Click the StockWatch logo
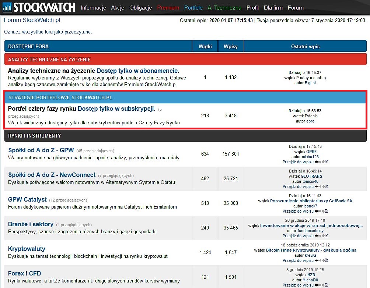 [39, 7]
